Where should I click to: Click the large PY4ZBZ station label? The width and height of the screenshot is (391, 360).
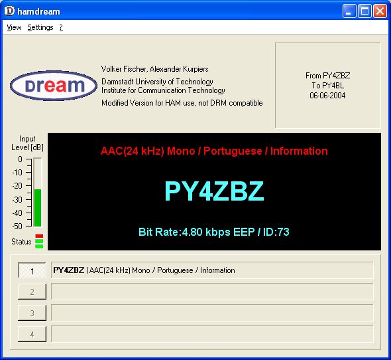tap(214, 191)
